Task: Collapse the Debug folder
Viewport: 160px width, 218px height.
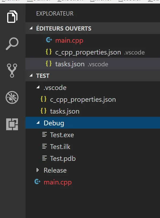Action: [x=38, y=123]
